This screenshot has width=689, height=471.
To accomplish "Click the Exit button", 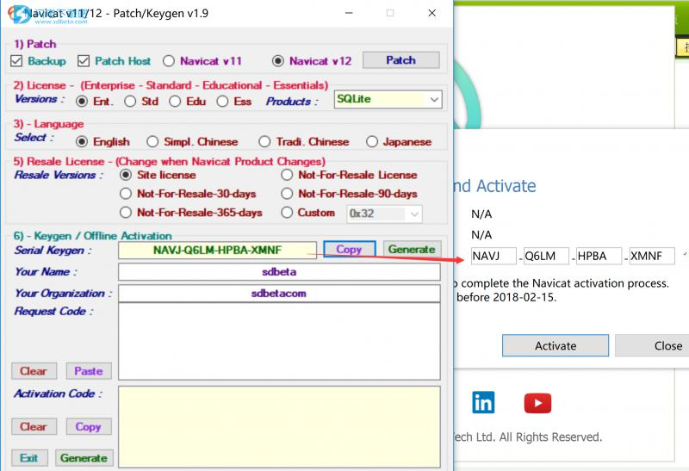I will [28, 458].
